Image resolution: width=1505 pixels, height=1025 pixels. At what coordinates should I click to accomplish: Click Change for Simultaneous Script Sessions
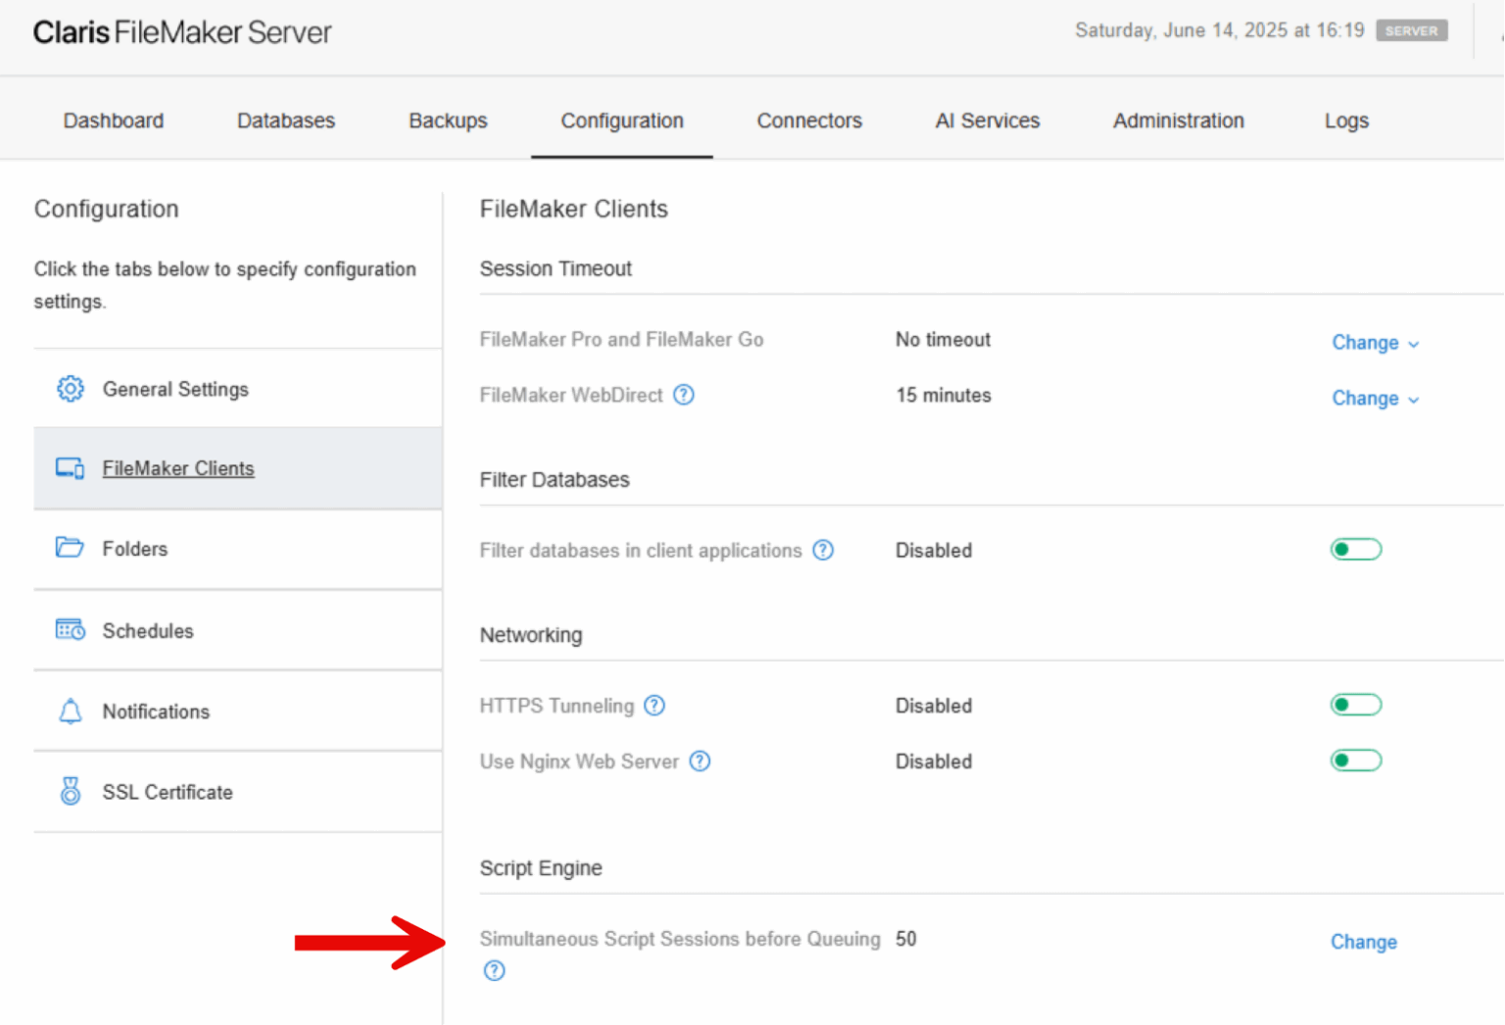pos(1363,942)
